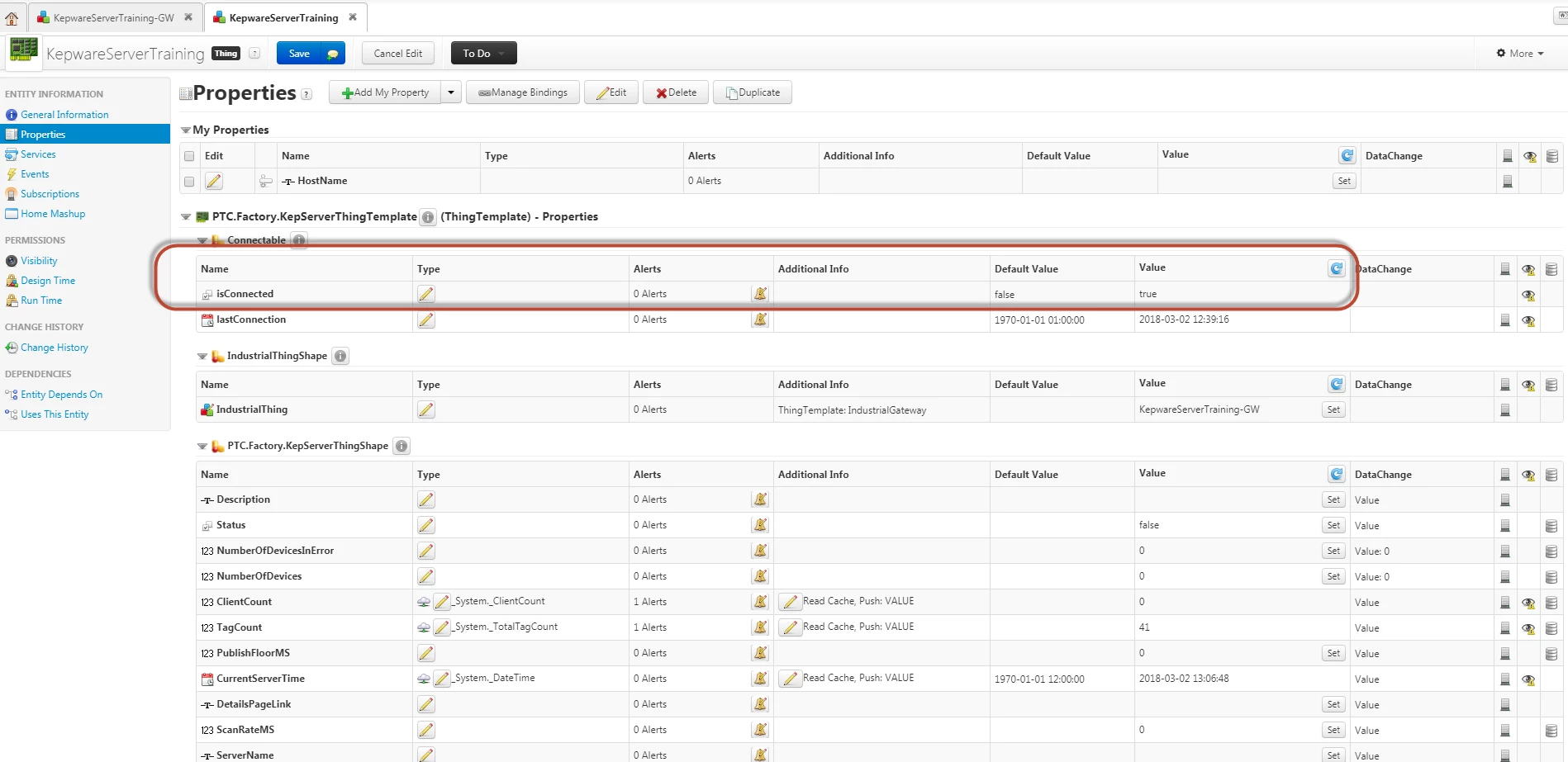Click the Edit toolbar button

(x=611, y=92)
